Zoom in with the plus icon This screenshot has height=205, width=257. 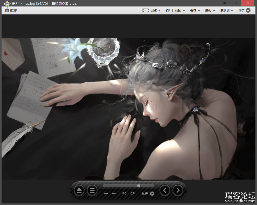click(x=106, y=194)
